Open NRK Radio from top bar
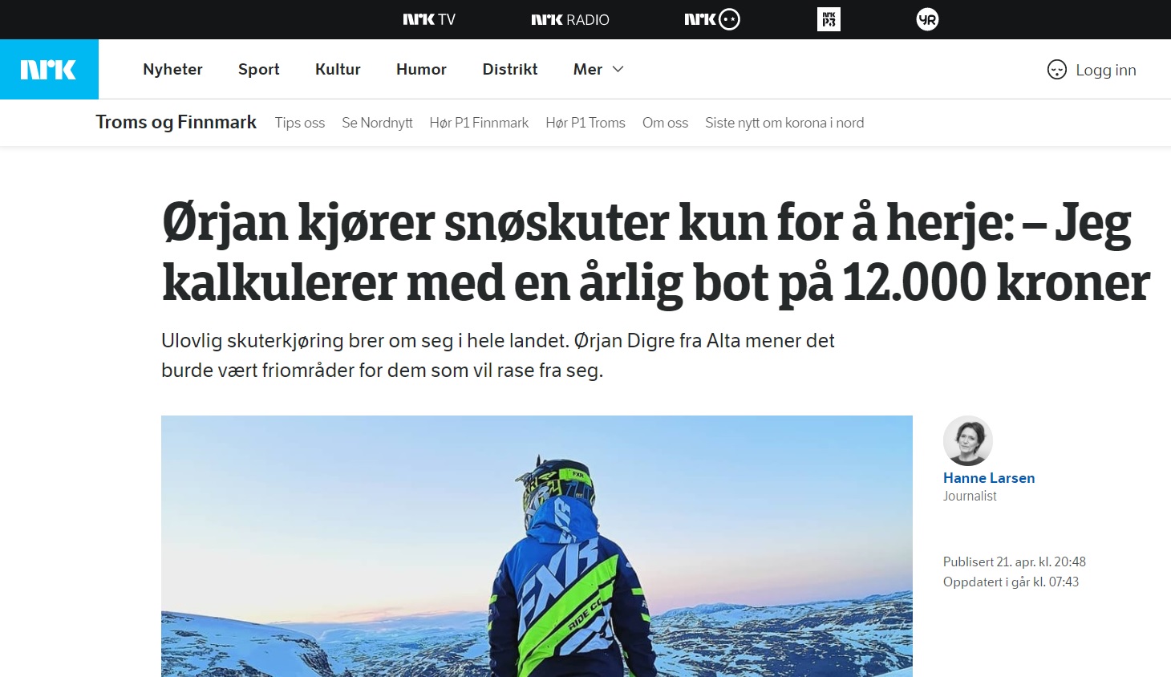 point(570,19)
